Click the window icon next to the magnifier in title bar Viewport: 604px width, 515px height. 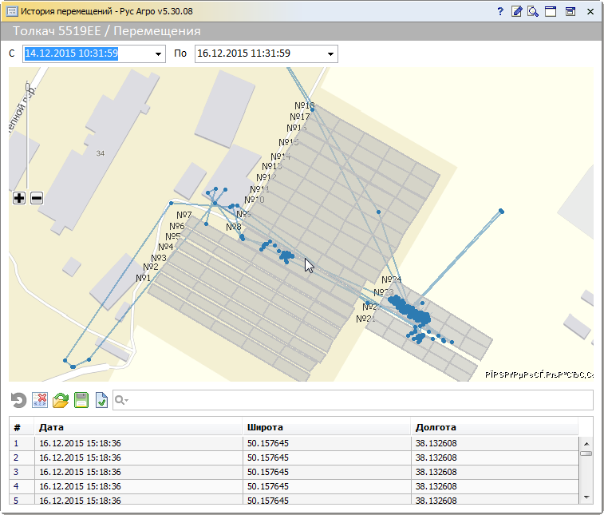click(x=551, y=11)
